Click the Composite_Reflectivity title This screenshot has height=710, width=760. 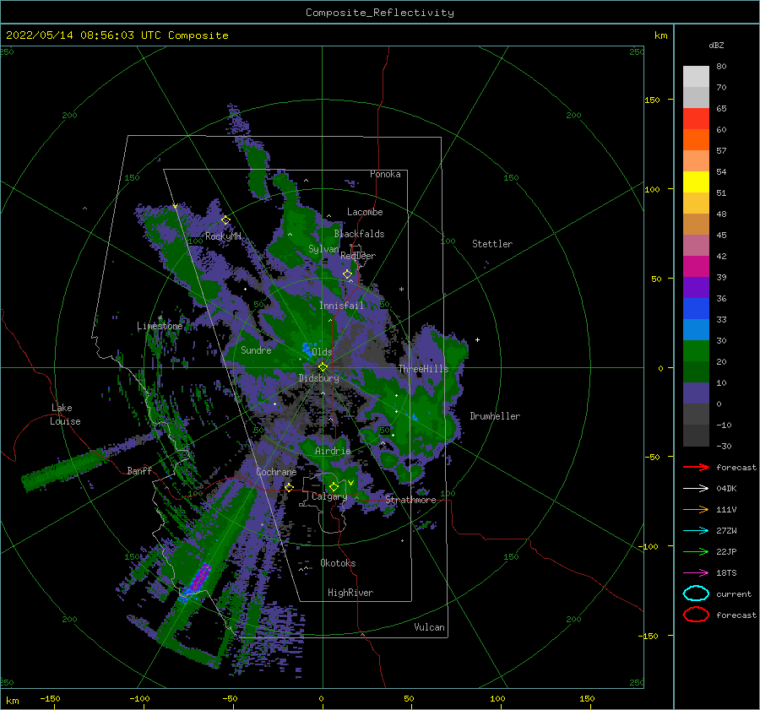[380, 13]
